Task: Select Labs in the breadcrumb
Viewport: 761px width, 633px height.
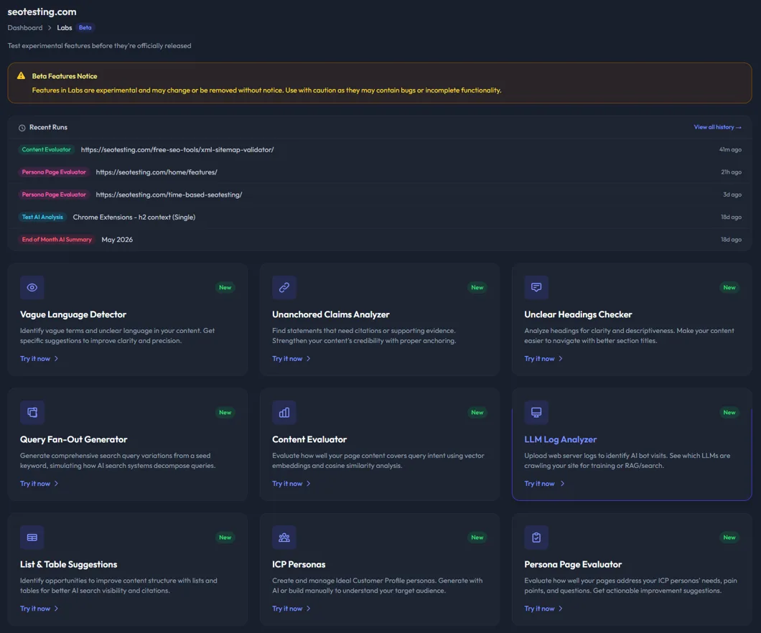Action: (x=65, y=28)
